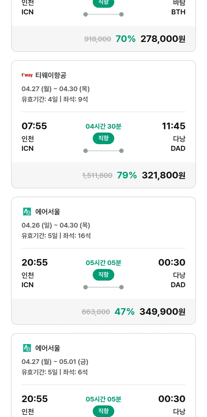Click the Air Seoul logo on the 04.27 ~ 05.01 flight
The height and width of the screenshot is (417, 207).
click(x=27, y=348)
